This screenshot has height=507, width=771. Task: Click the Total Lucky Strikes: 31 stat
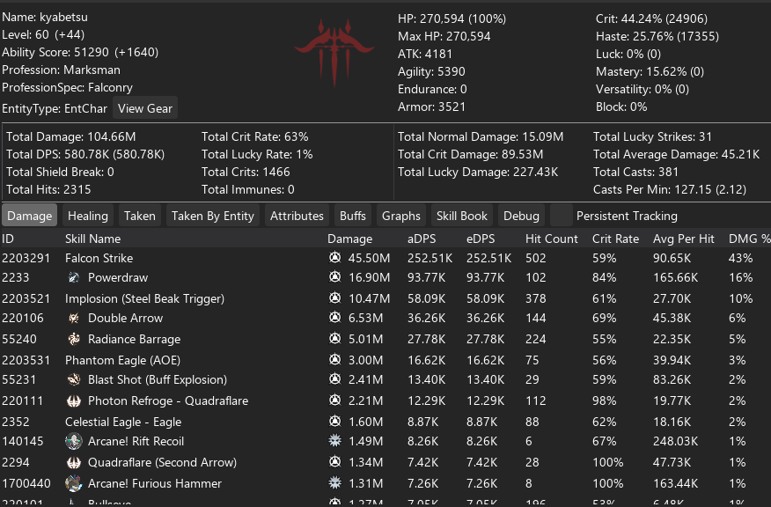coord(652,136)
